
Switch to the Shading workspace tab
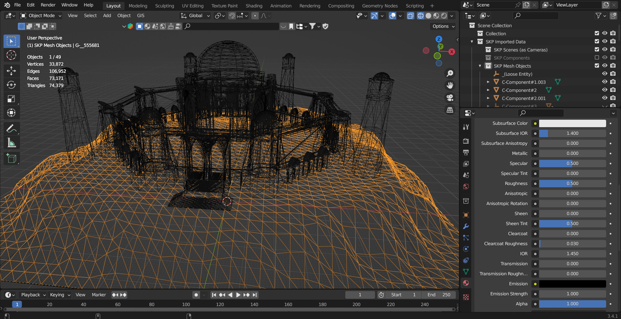pos(254,6)
